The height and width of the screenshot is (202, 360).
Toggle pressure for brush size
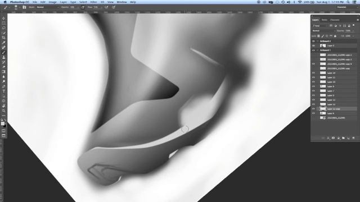[114, 7]
